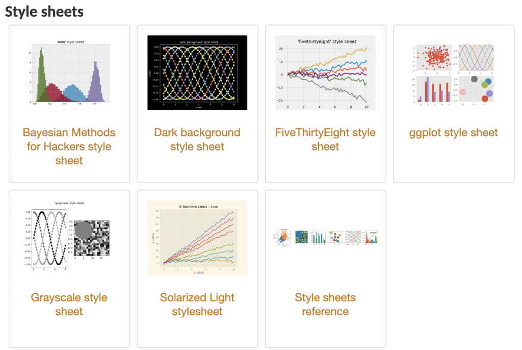Open the Dark background style sheet link
Image resolution: width=522 pixels, height=350 pixels.
coord(197,139)
